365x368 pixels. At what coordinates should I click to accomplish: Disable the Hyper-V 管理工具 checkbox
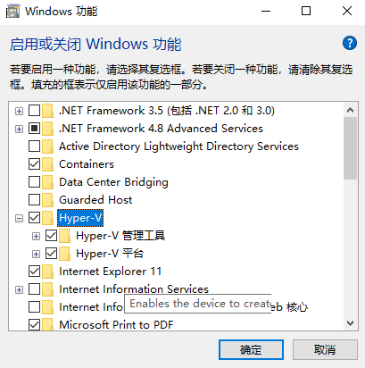click(x=51, y=236)
